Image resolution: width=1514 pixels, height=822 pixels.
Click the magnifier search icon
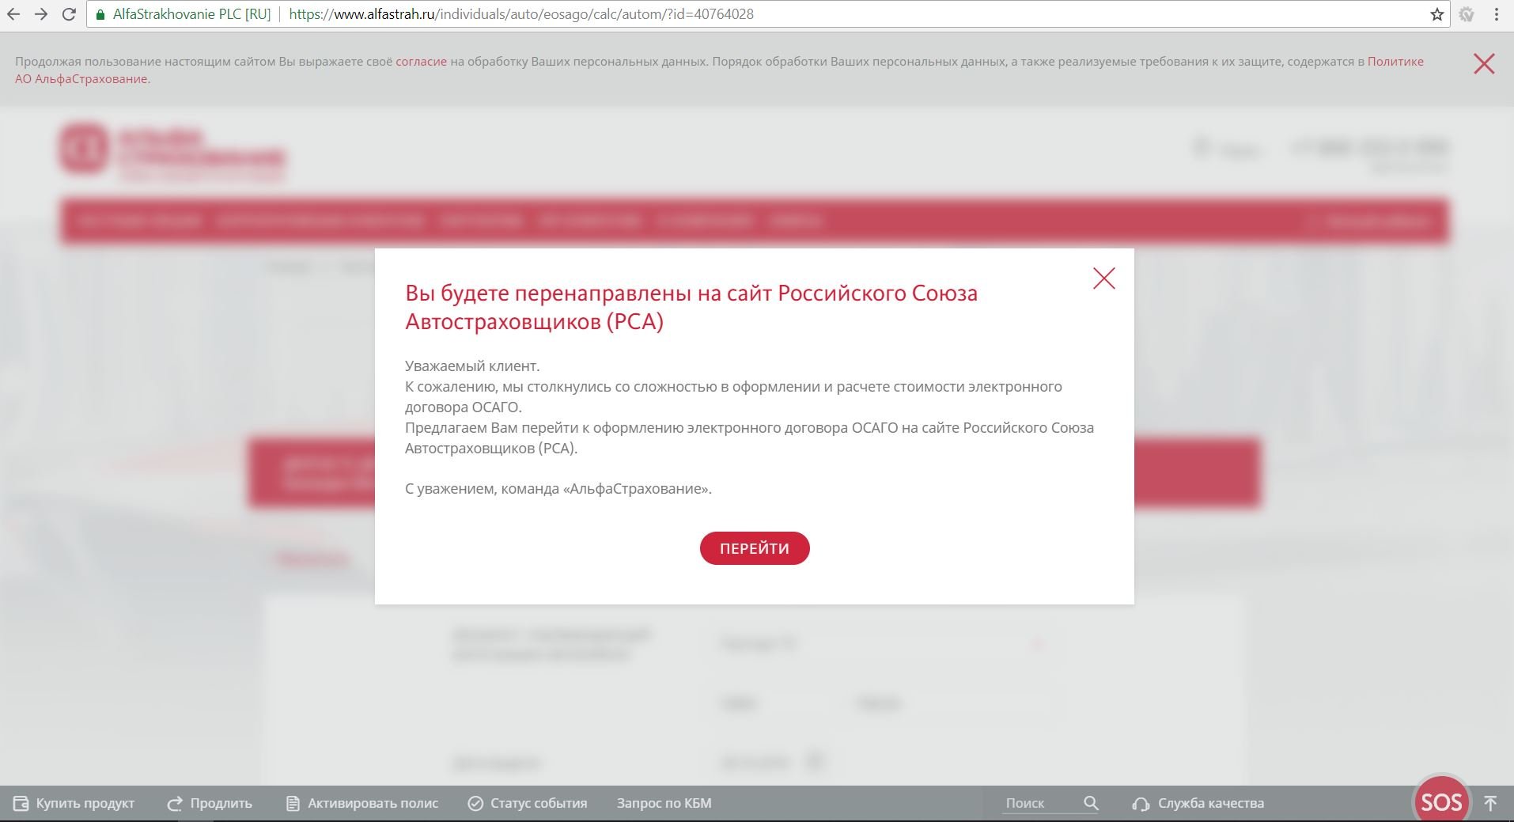click(1091, 803)
